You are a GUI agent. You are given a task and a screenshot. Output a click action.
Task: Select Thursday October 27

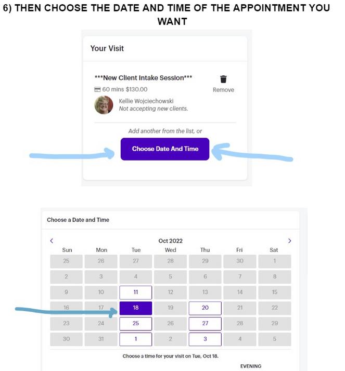205,323
